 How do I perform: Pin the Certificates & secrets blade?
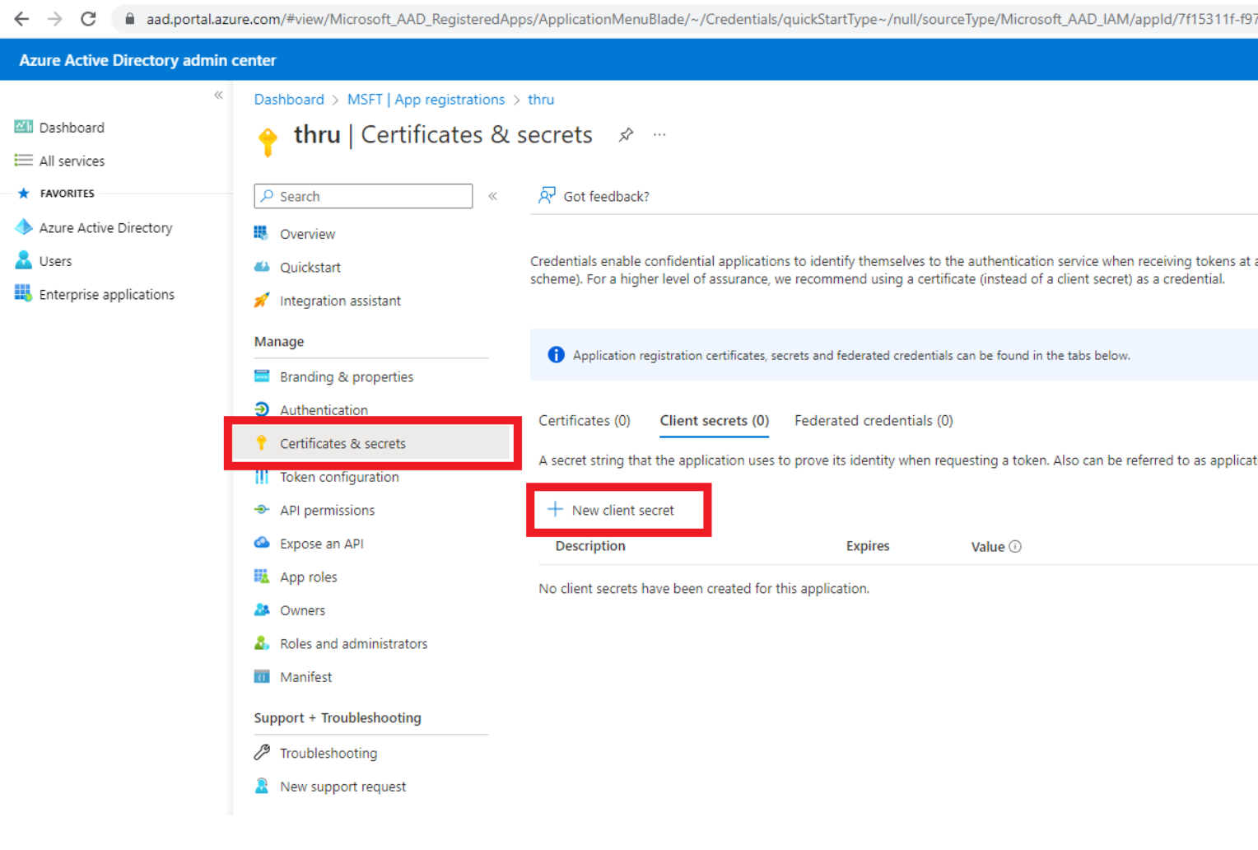click(626, 134)
